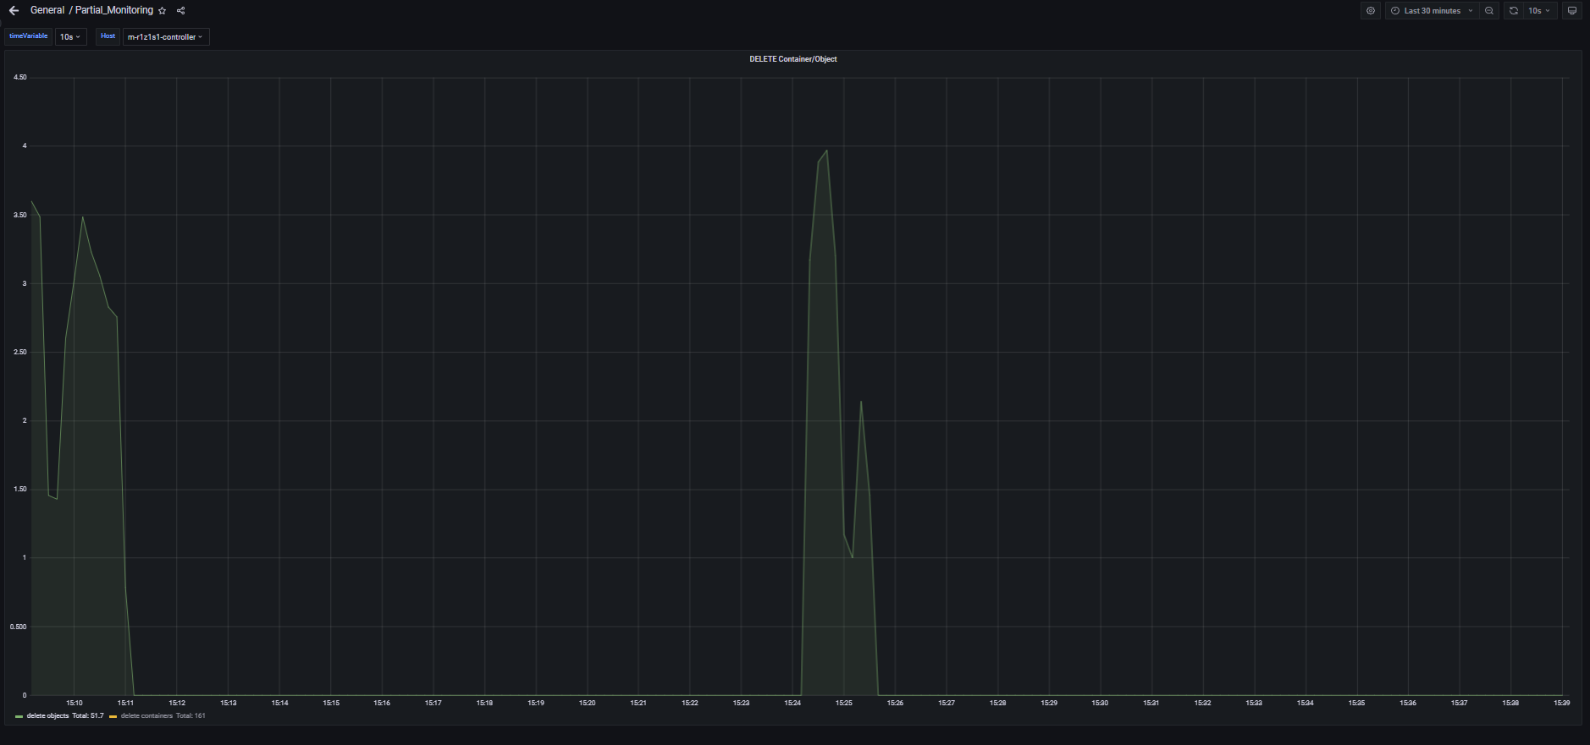Expand the 10s auto-refresh interval dropdown
This screenshot has width=1590, height=745.
click(x=1540, y=11)
